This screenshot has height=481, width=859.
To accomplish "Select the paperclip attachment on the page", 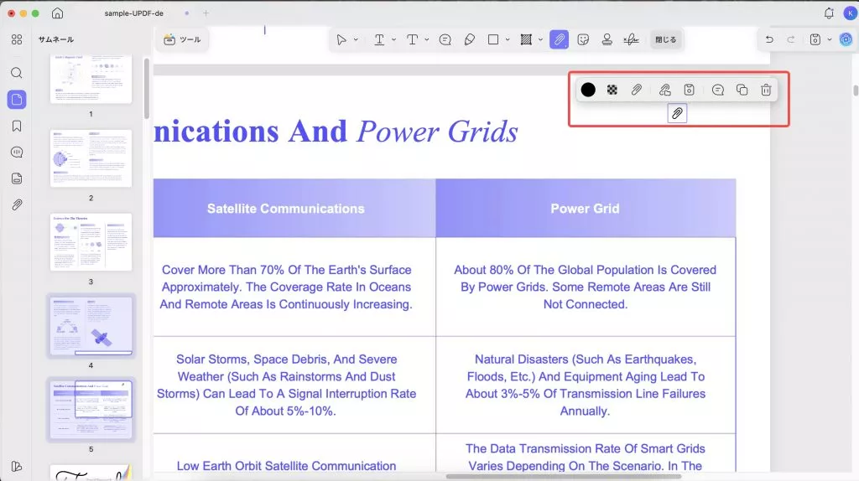I will pos(677,113).
